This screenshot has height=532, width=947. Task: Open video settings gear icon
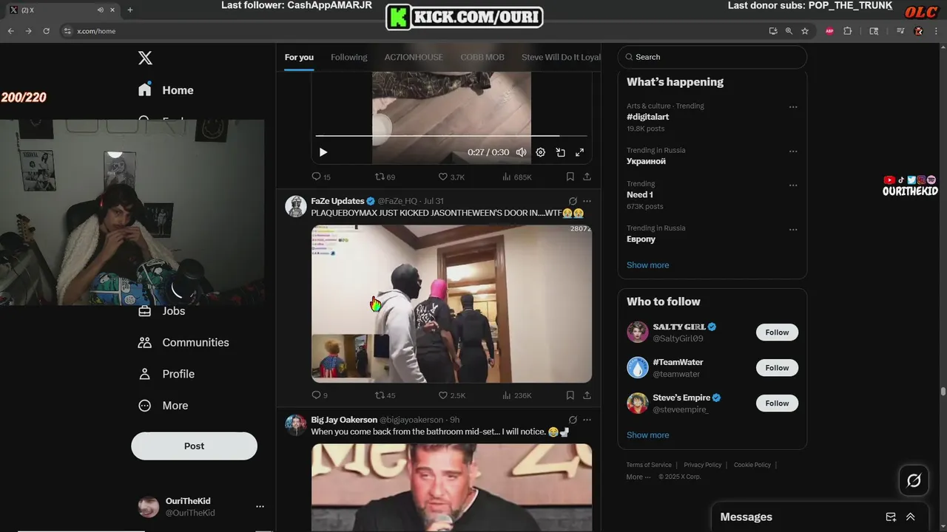tap(541, 152)
